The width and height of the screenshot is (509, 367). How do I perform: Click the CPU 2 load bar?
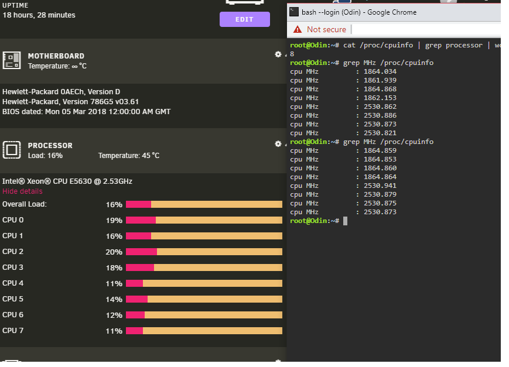click(204, 252)
